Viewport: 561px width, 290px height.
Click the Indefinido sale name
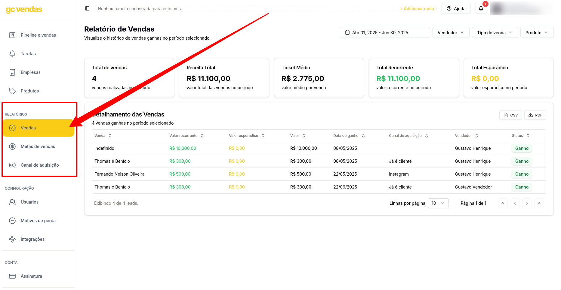[x=104, y=148]
